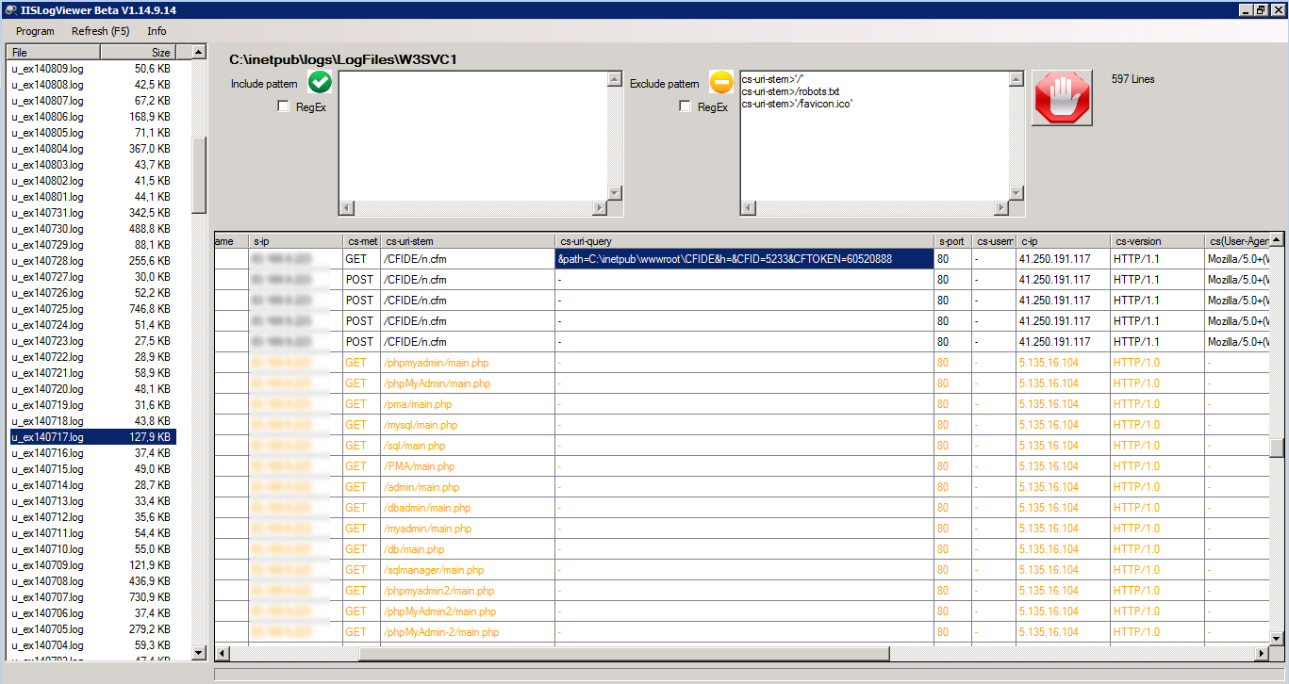Screen dimensions: 1289x684
Task: Click the cs-uri-stem>'/favicon.ico' exclude line
Action: [x=796, y=104]
